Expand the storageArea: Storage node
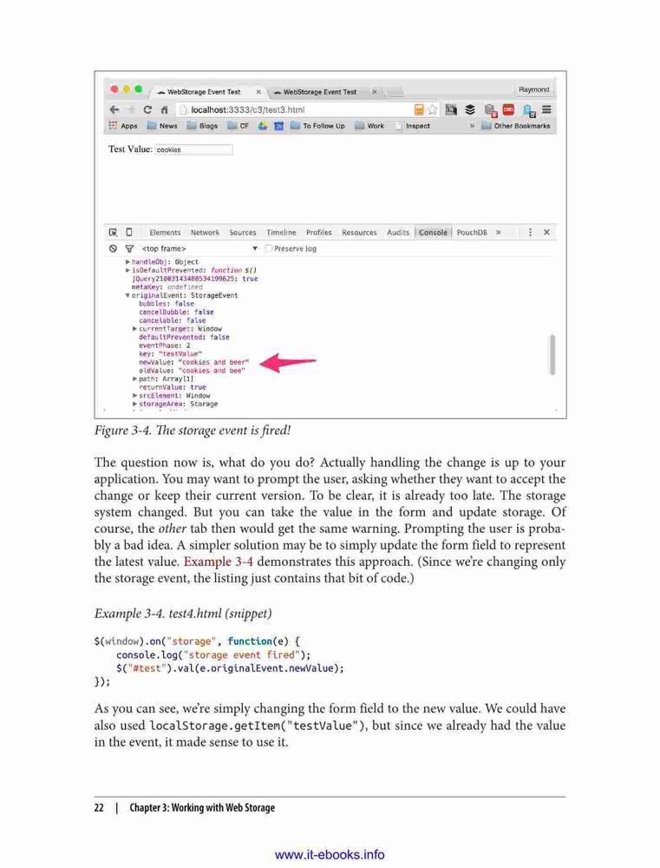 pyautogui.click(x=135, y=404)
